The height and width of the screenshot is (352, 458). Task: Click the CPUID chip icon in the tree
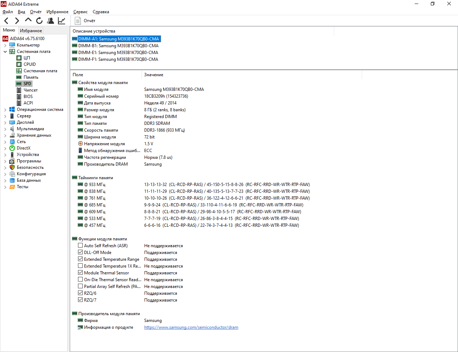[x=19, y=64]
